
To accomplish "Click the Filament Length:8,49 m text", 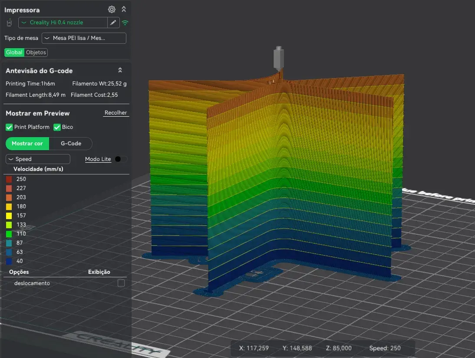I will (36, 95).
